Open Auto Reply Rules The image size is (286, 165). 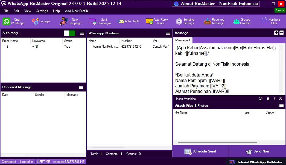click(x=157, y=22)
